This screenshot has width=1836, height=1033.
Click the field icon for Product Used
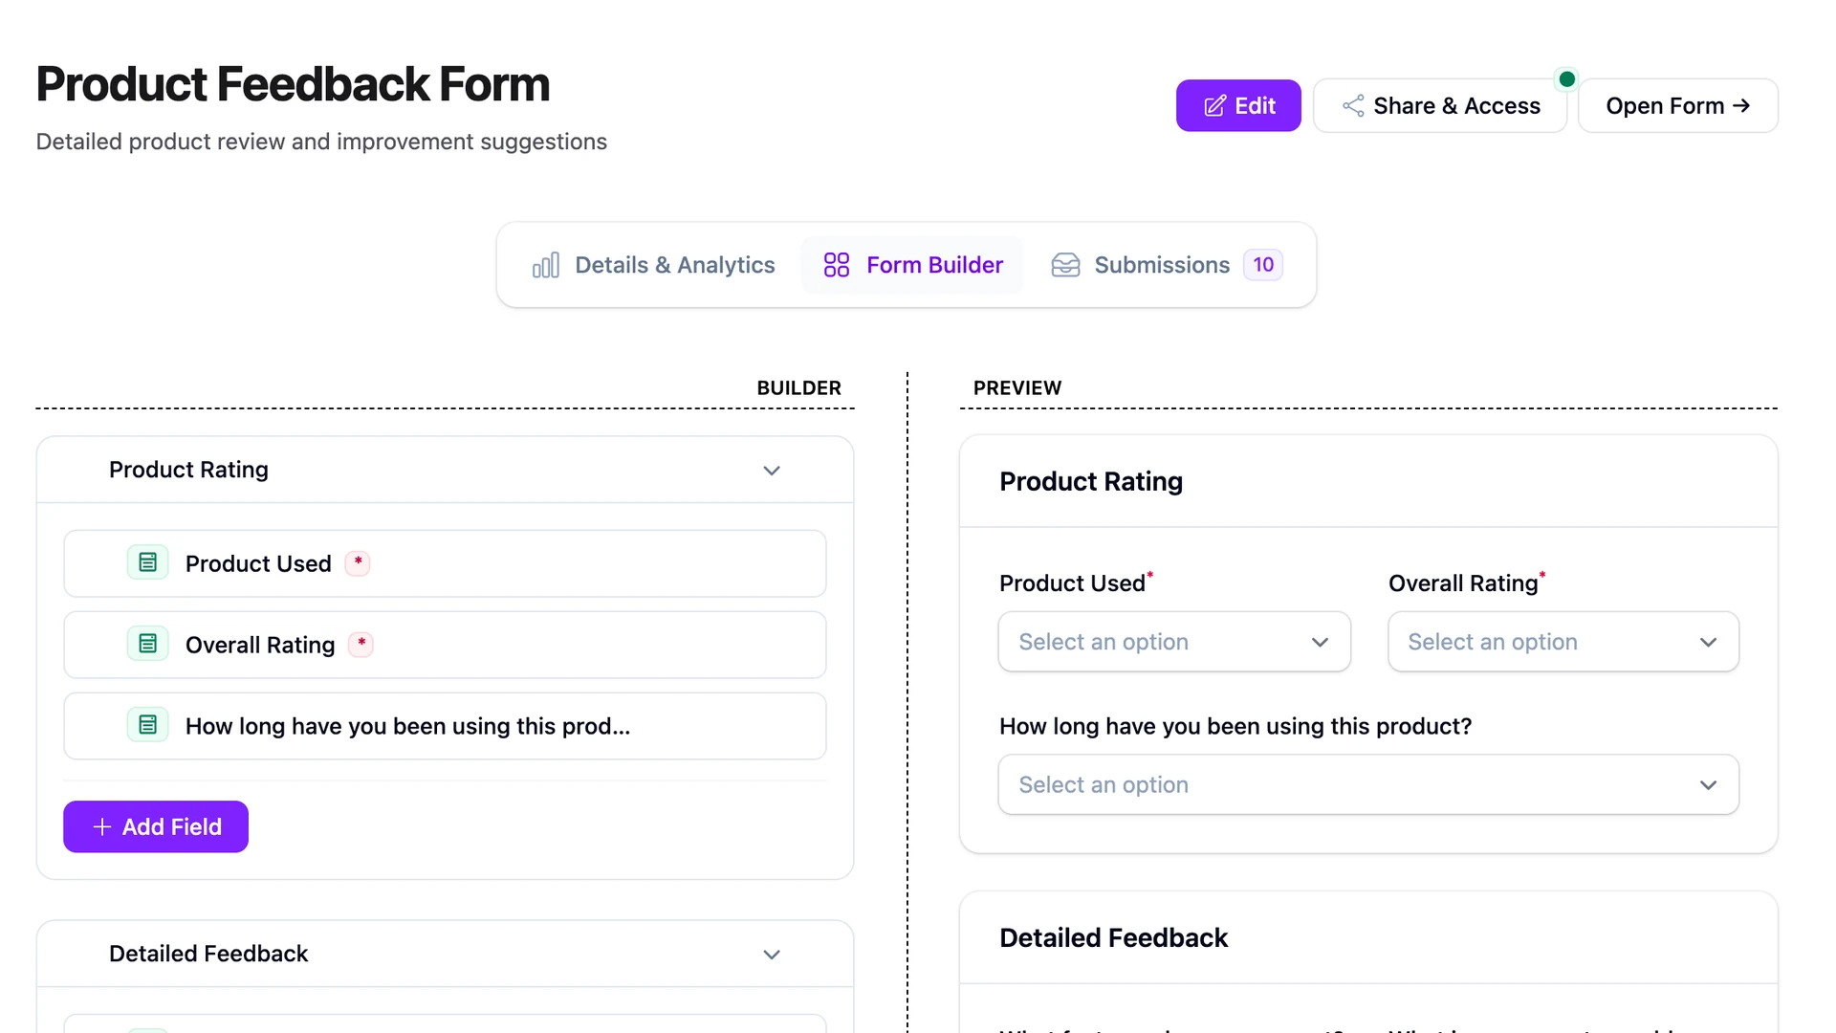(148, 562)
